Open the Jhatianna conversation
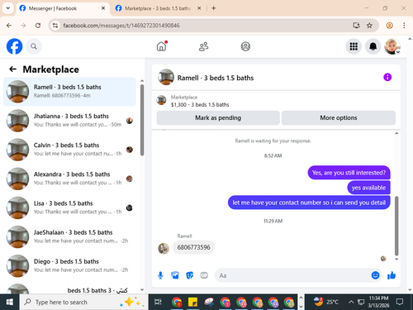 tap(69, 121)
